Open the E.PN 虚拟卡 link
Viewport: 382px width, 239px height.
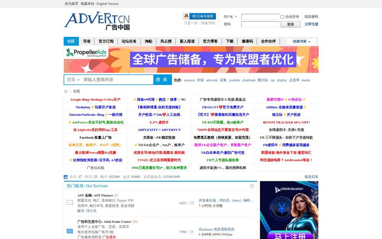159,122
